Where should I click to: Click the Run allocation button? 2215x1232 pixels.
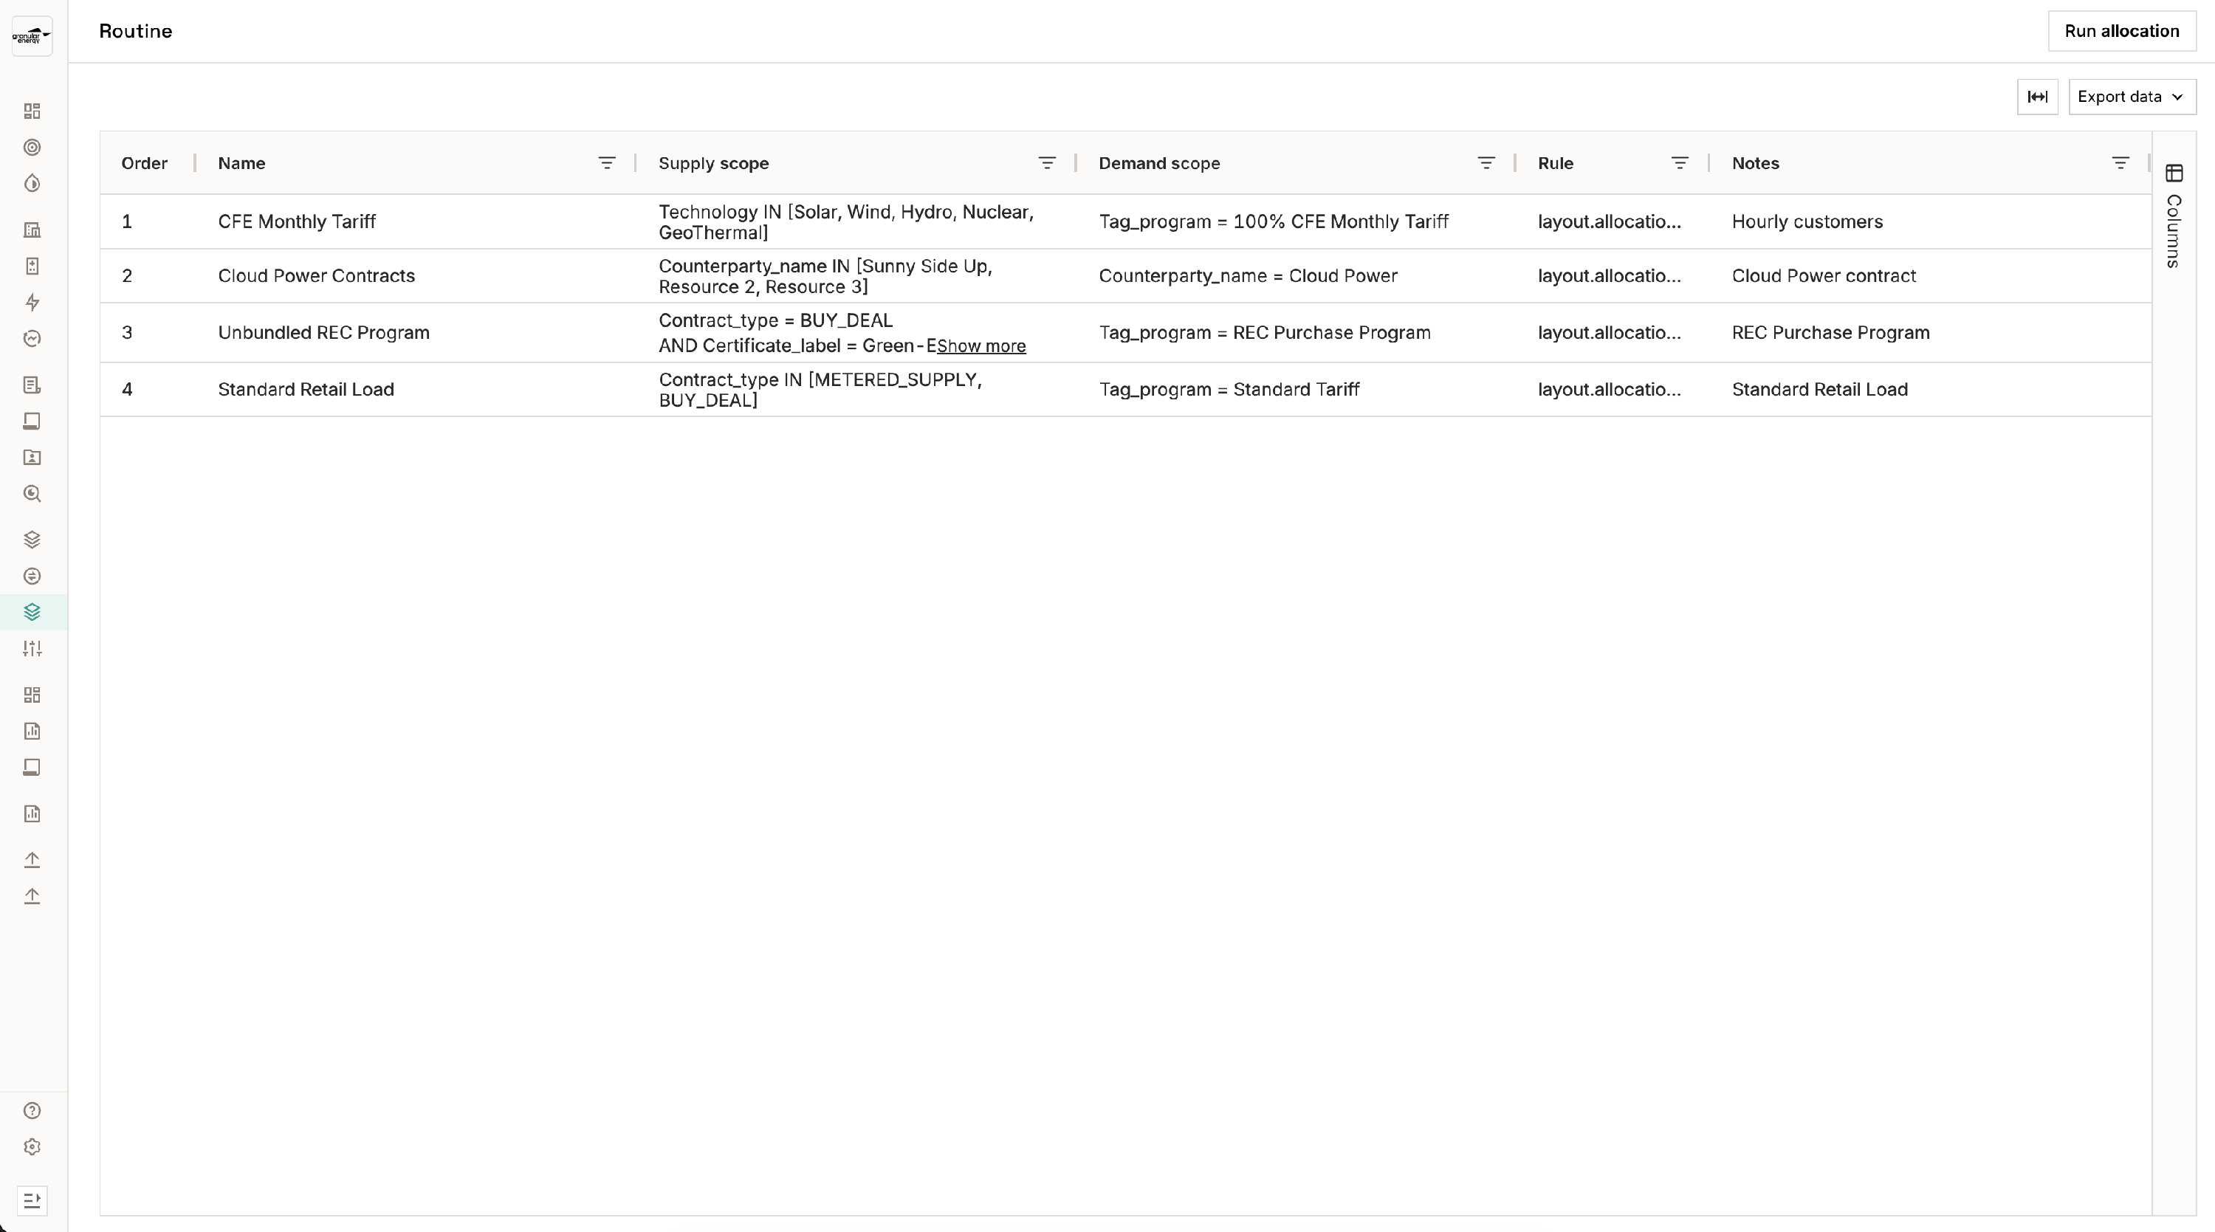click(2121, 31)
